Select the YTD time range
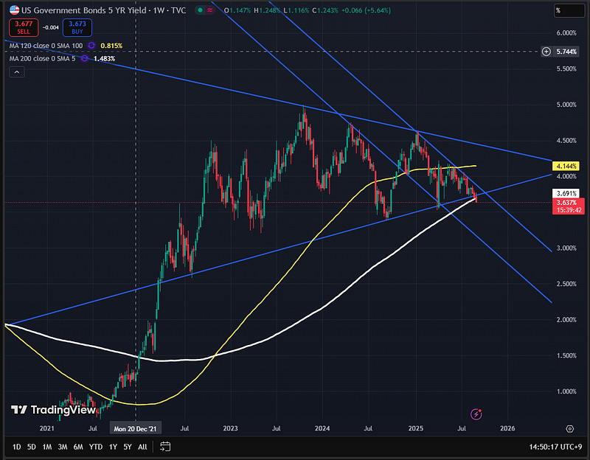Image resolution: width=590 pixels, height=460 pixels. pyautogui.click(x=96, y=447)
